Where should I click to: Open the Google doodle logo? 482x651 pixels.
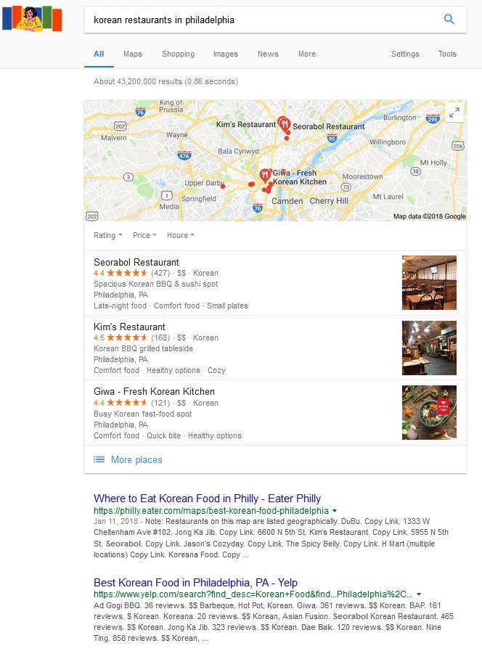tap(32, 19)
